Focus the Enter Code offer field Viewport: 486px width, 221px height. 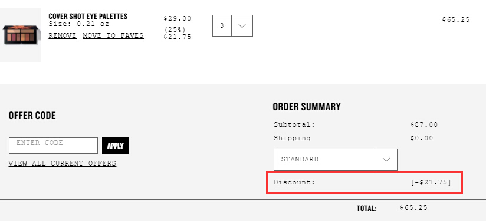click(53, 146)
